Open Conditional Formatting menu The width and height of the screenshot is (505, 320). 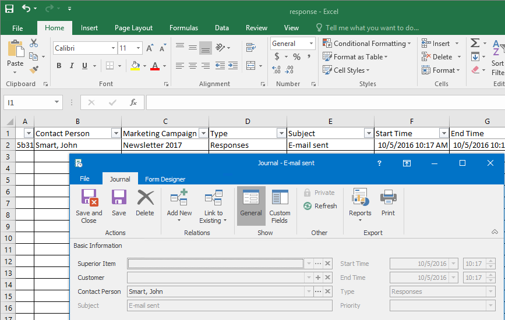[367, 44]
